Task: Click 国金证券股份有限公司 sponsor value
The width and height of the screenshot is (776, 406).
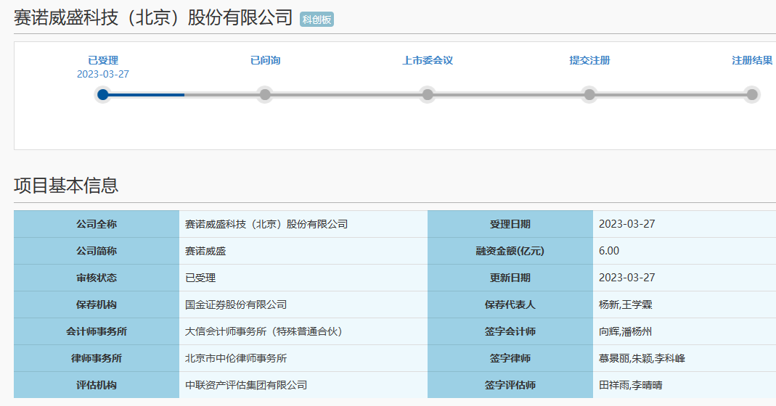Action: [x=236, y=304]
